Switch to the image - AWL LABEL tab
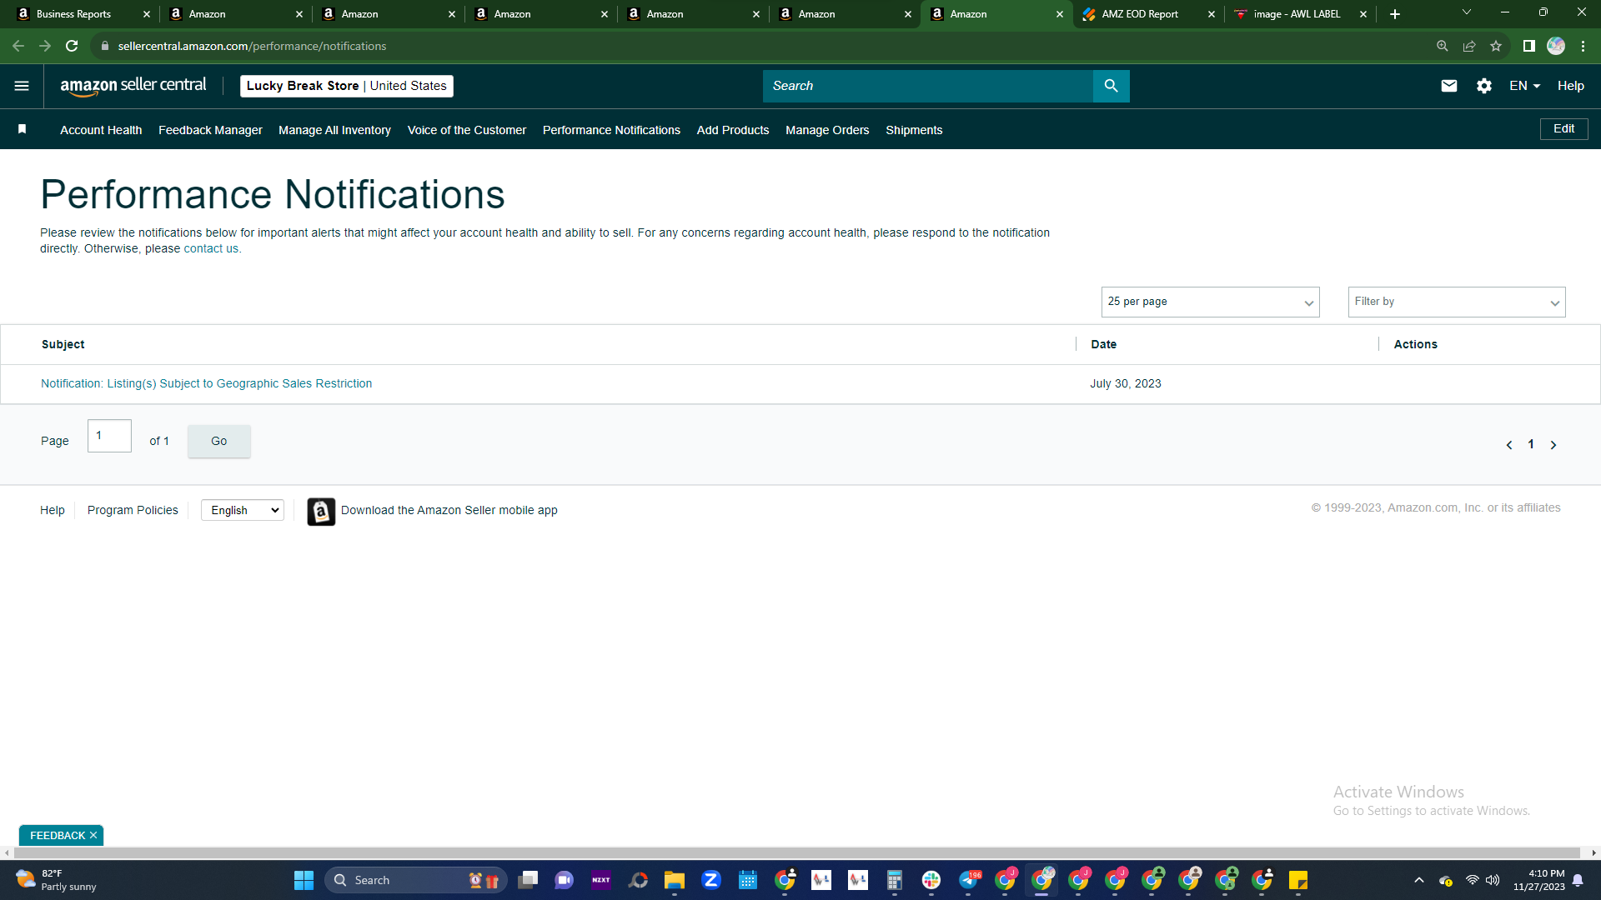The image size is (1601, 900). (1301, 14)
